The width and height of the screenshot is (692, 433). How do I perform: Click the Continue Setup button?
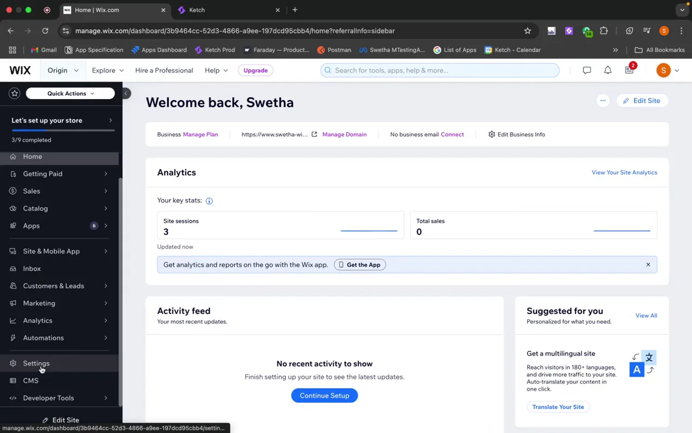(324, 396)
